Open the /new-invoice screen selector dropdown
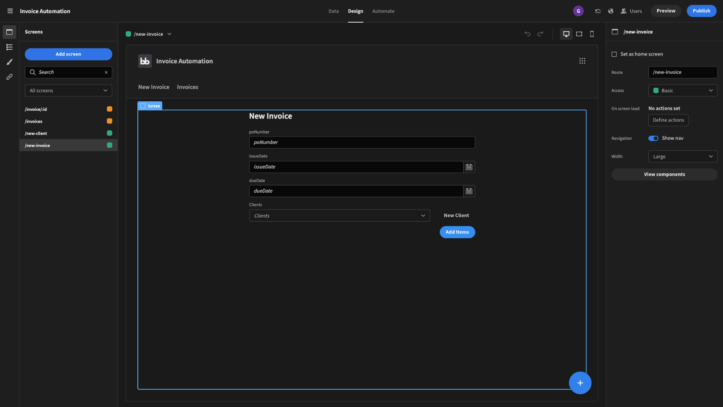 [149, 34]
